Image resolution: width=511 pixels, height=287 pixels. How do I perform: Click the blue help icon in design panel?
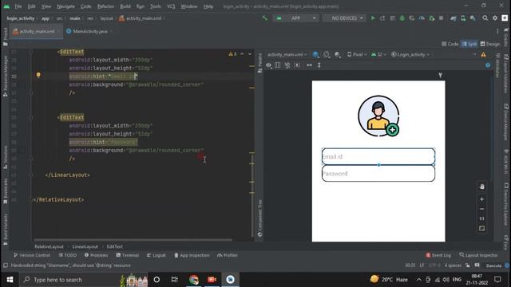(x=488, y=65)
